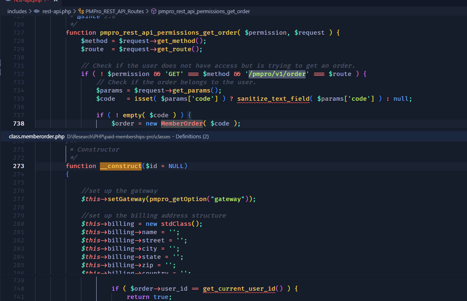Click the $request parameter on line 727
The width and height of the screenshot is (467, 301).
309,33
